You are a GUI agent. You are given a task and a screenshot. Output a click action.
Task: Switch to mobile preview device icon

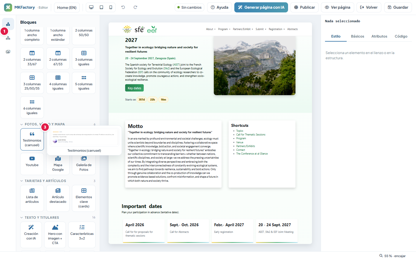[111, 7]
